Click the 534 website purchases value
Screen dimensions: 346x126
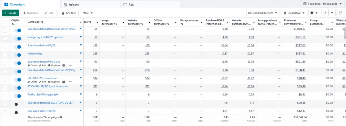coord(147,78)
